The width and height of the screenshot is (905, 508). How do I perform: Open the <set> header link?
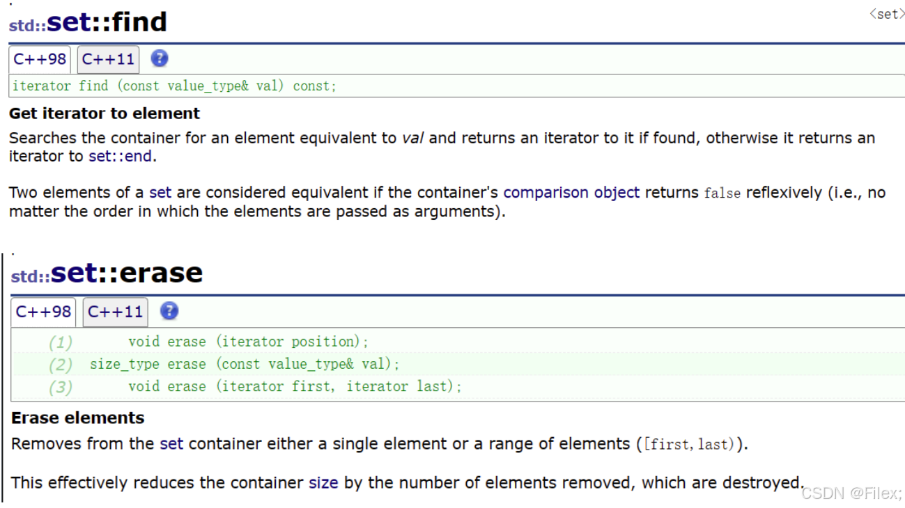pos(887,14)
